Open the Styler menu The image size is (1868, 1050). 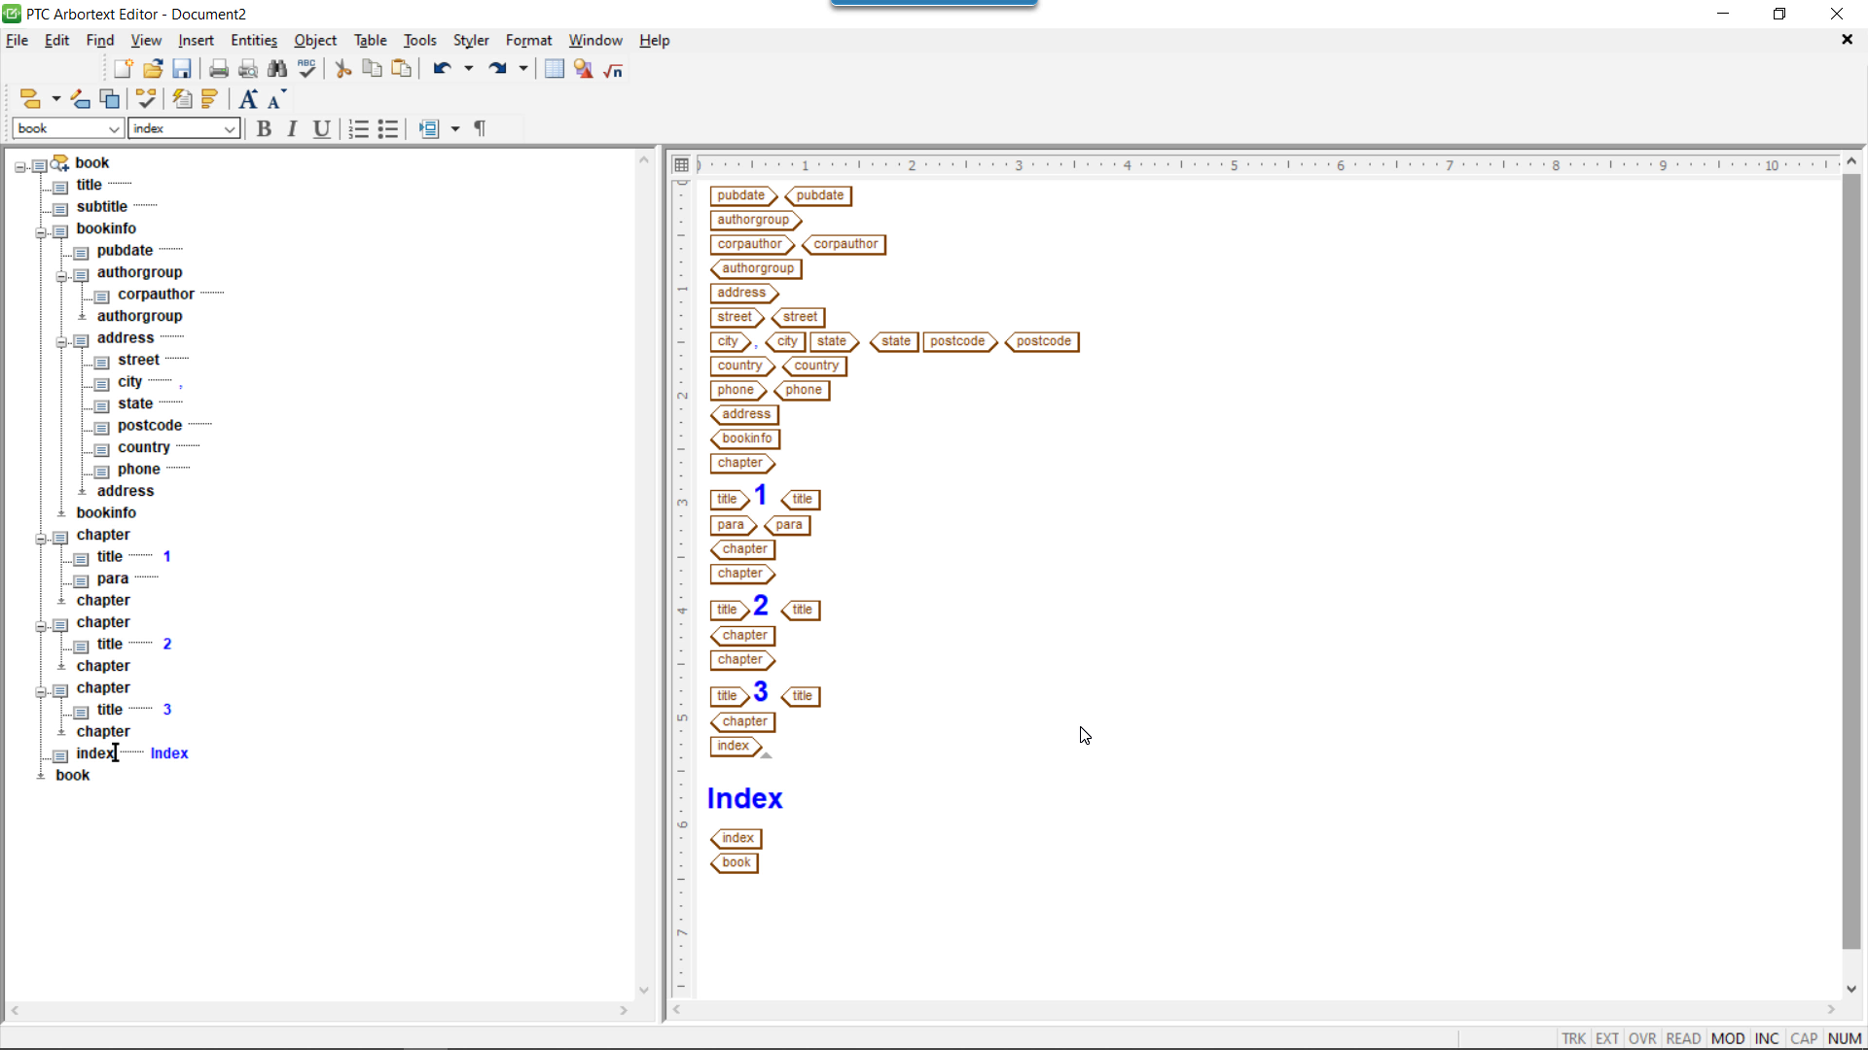point(471,41)
